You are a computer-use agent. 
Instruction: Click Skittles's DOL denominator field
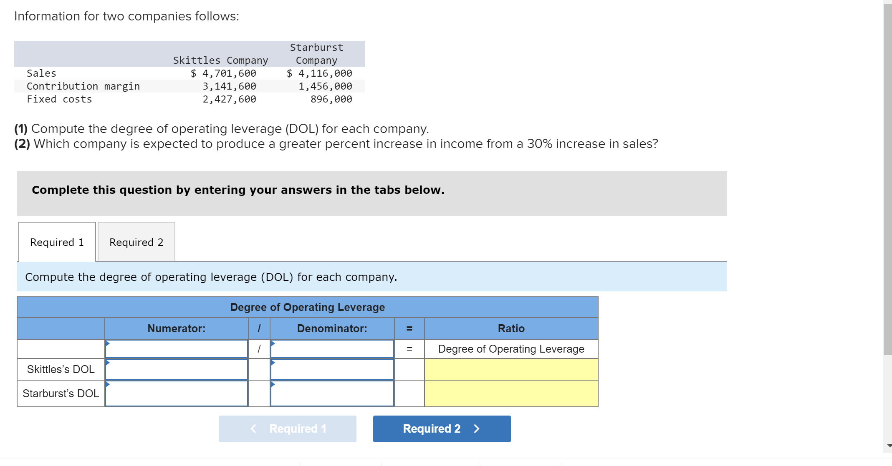(x=332, y=369)
